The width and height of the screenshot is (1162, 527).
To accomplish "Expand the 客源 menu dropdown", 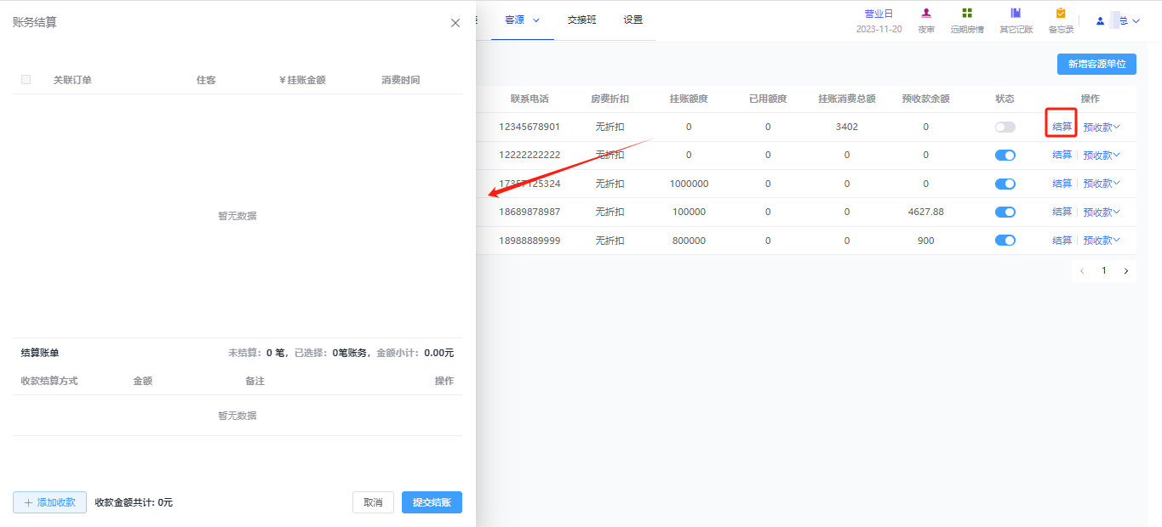I will point(523,20).
